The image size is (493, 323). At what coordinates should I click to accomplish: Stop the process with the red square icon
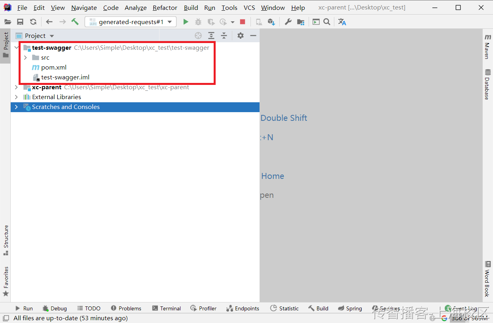(x=243, y=22)
